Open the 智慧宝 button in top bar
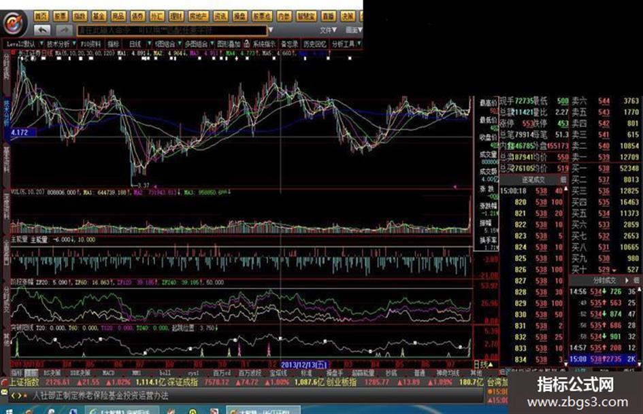This screenshot has height=414, width=643. click(x=306, y=16)
